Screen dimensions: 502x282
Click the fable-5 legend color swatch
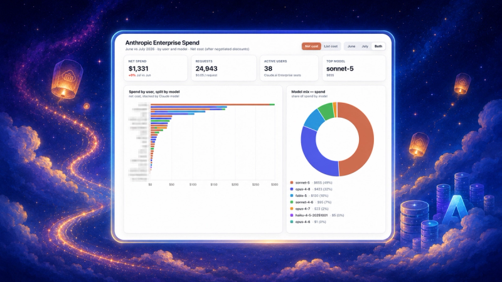click(292, 196)
